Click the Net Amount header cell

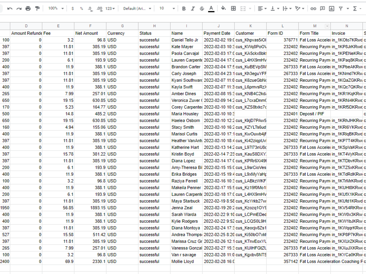90,33
